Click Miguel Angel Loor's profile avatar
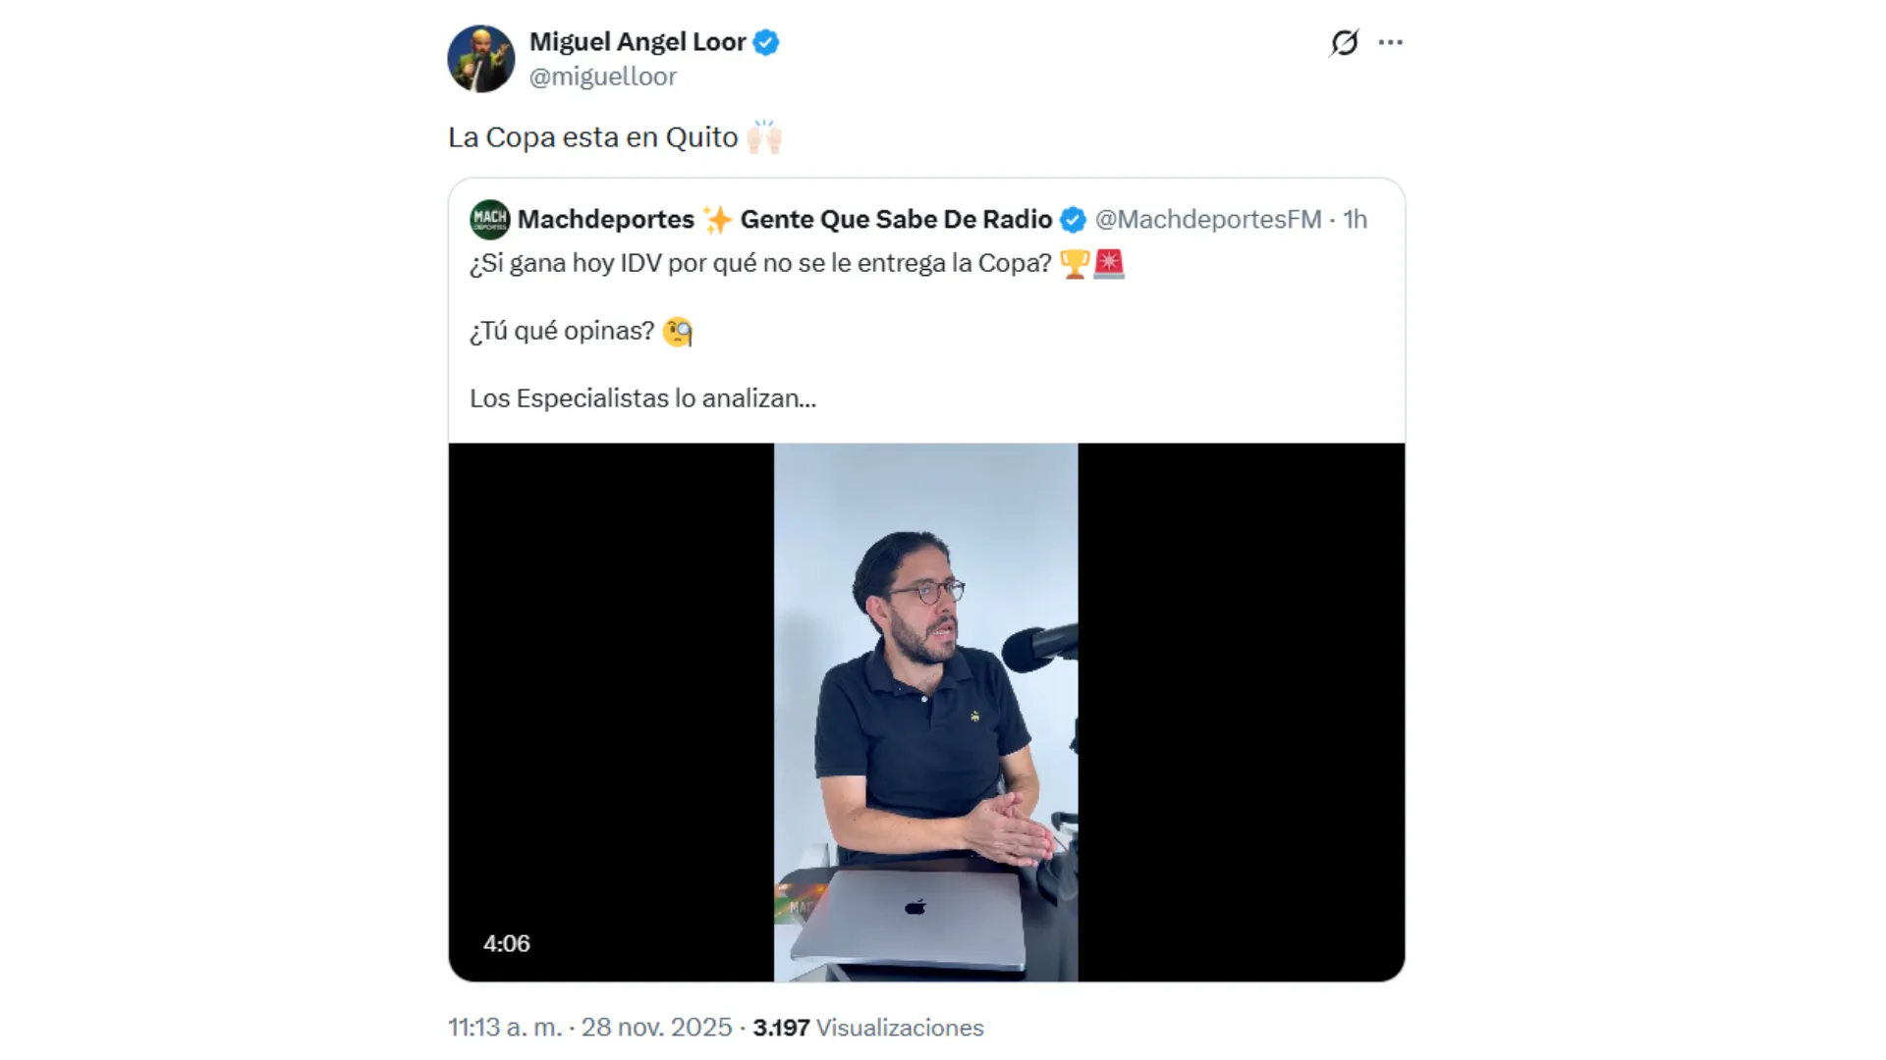The width and height of the screenshot is (1886, 1060). [x=480, y=59]
